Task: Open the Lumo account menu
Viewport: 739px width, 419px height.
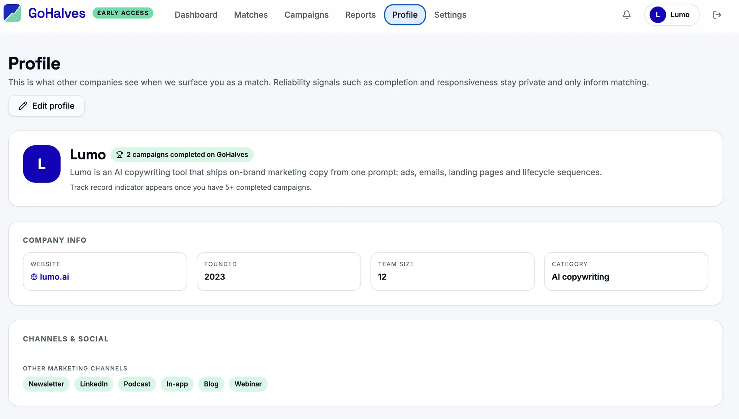Action: click(x=672, y=15)
